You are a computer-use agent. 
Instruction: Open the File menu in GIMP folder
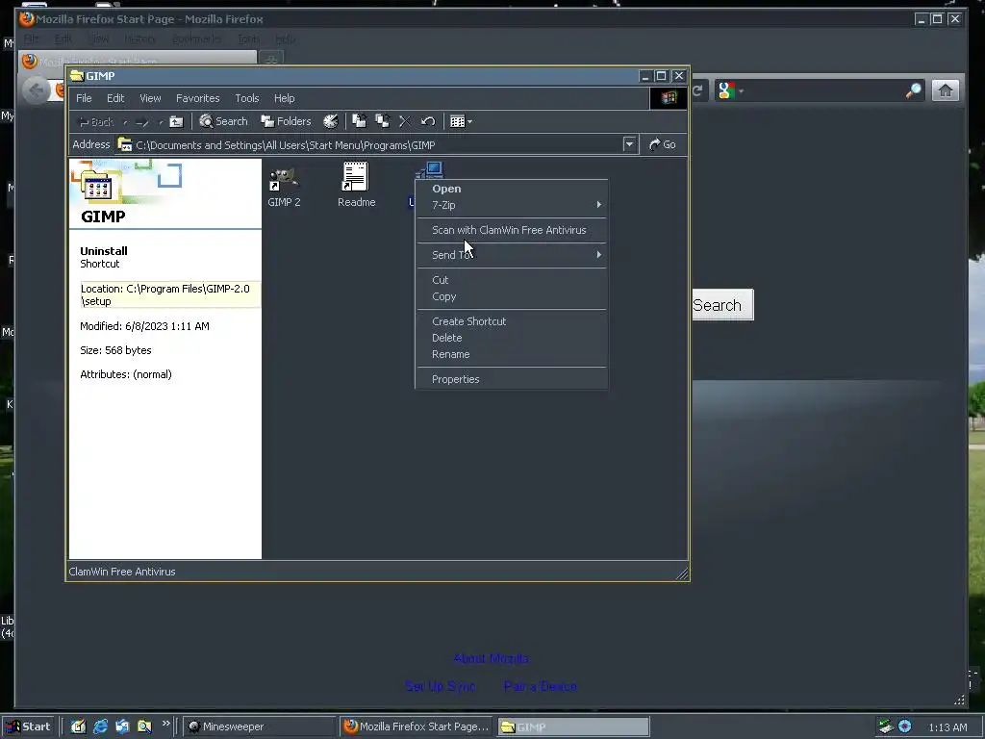point(84,98)
